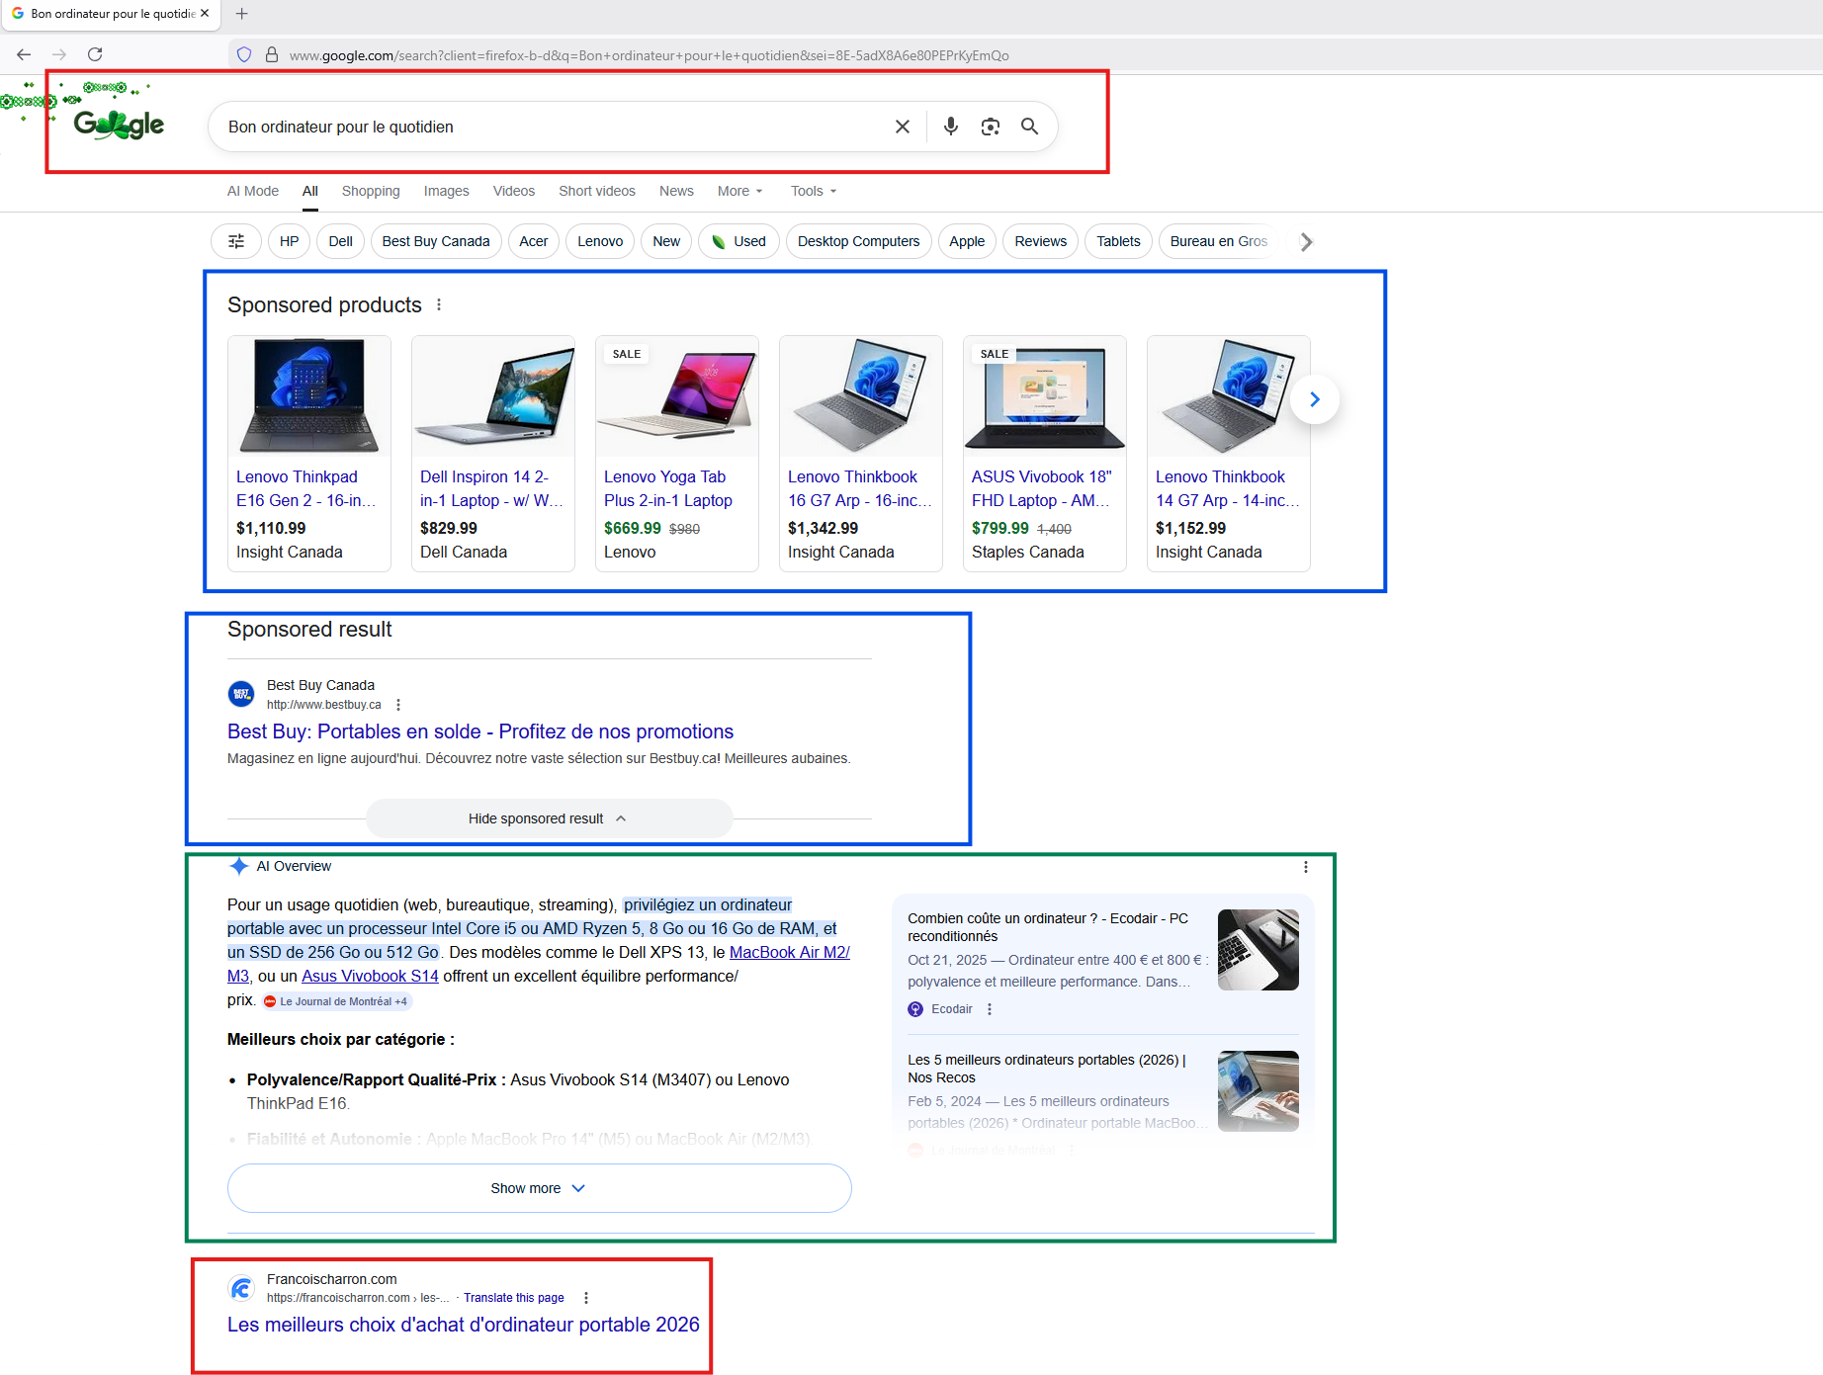Click Best Buy Canada site favicon

click(241, 694)
